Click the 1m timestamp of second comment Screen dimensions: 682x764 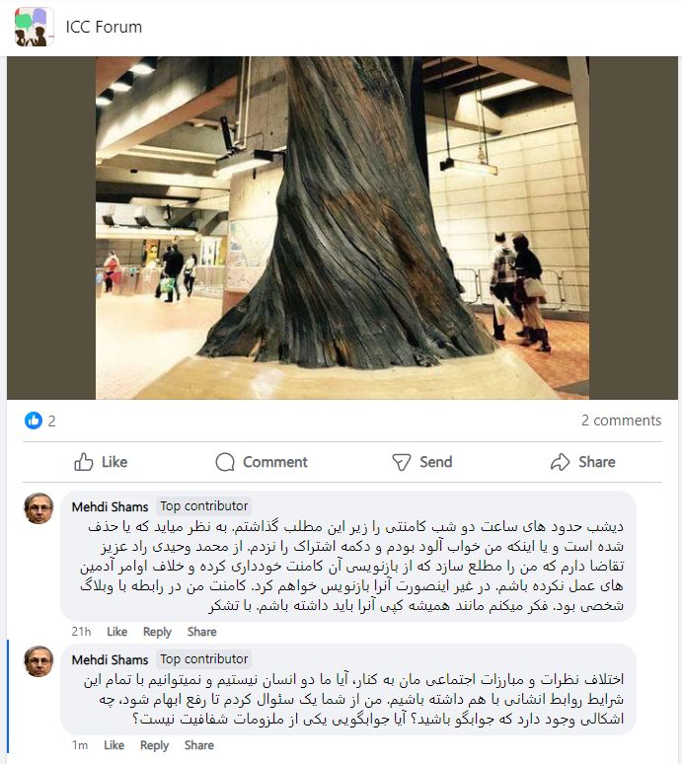click(80, 745)
